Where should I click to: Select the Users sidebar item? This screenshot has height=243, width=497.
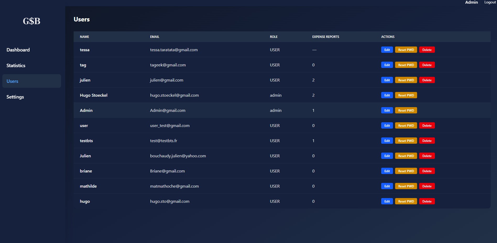click(x=12, y=81)
